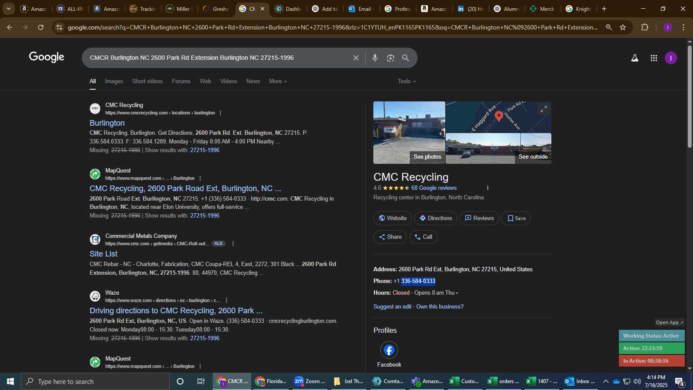Viewport: 693px width, 390px height.
Task: Open Cortana circle icon on taskbar
Action: 180,381
